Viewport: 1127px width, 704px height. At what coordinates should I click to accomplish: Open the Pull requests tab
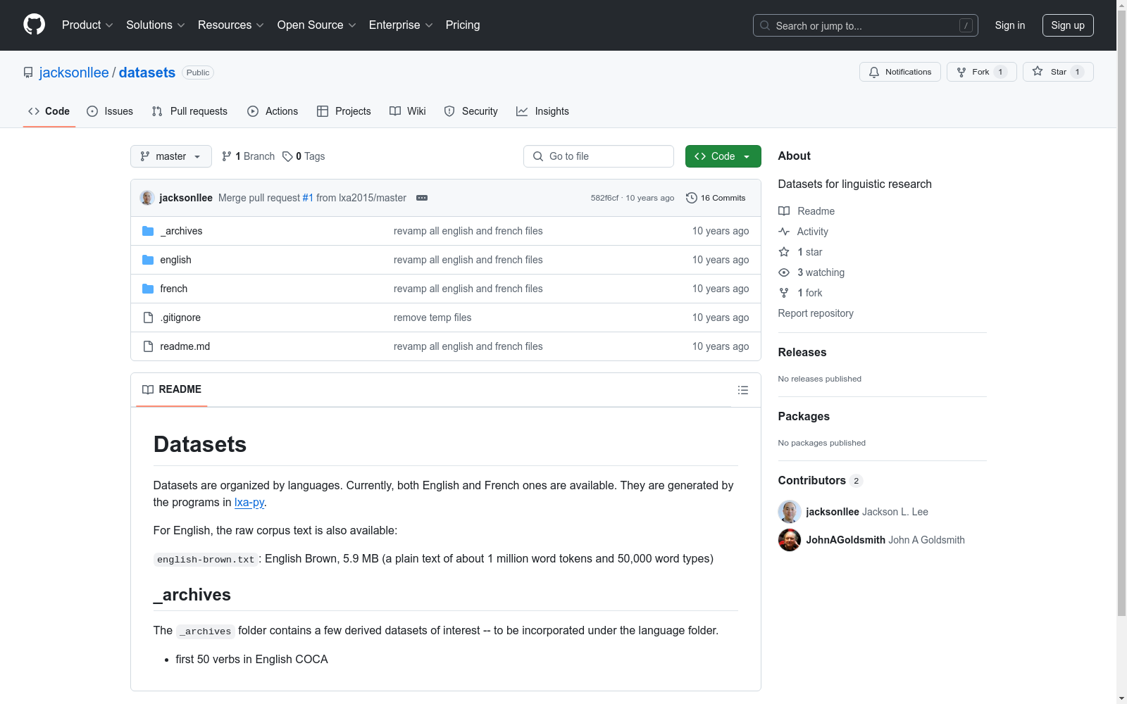coord(189,111)
